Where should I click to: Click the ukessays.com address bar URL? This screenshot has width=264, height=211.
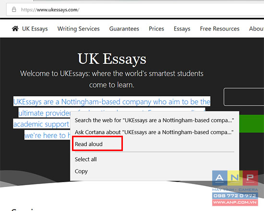[x=50, y=10]
